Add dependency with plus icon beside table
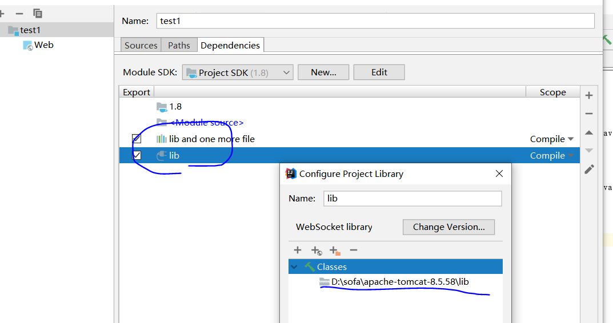This screenshot has height=323, width=613. click(x=589, y=95)
